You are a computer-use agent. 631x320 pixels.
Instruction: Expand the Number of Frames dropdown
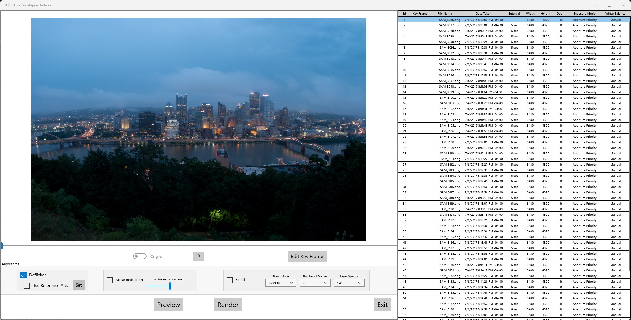tap(315, 283)
